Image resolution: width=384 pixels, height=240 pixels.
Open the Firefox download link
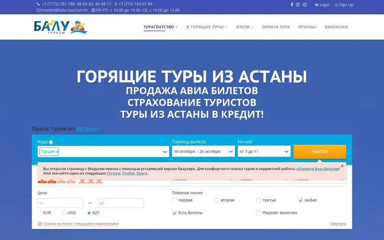click(x=128, y=173)
